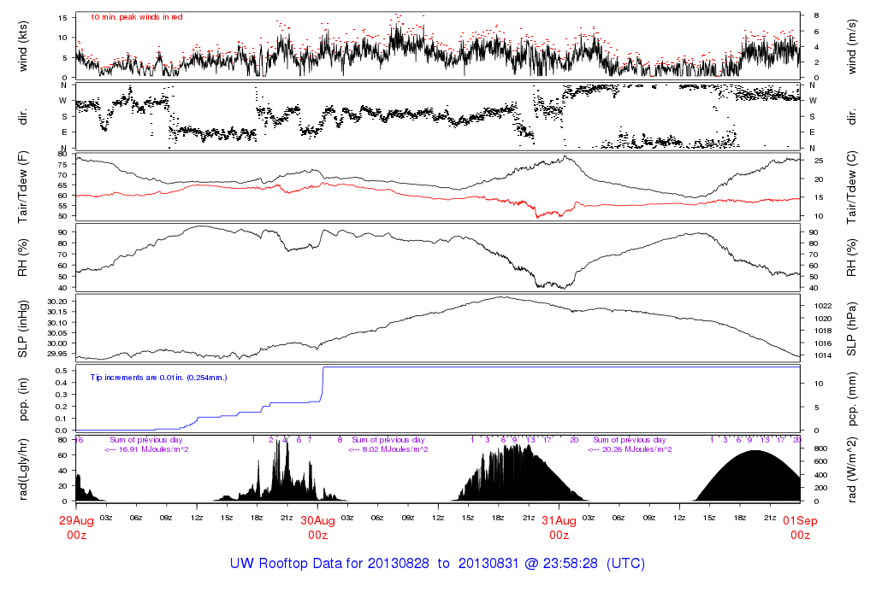Select the 30Aug 00z date marker
Image resolution: width=876 pixels, height=598 pixels.
pyautogui.click(x=317, y=527)
